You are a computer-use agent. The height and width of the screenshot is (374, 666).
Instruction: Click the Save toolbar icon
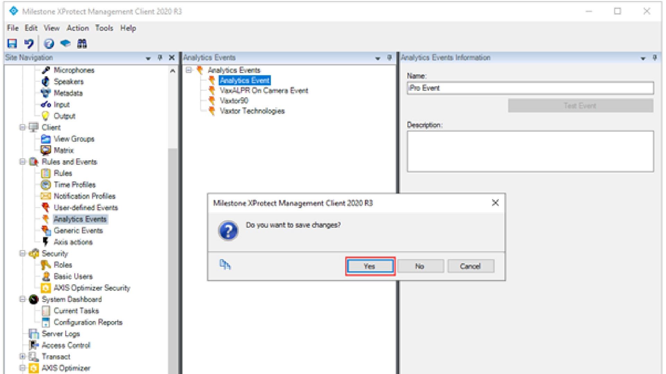click(12, 44)
